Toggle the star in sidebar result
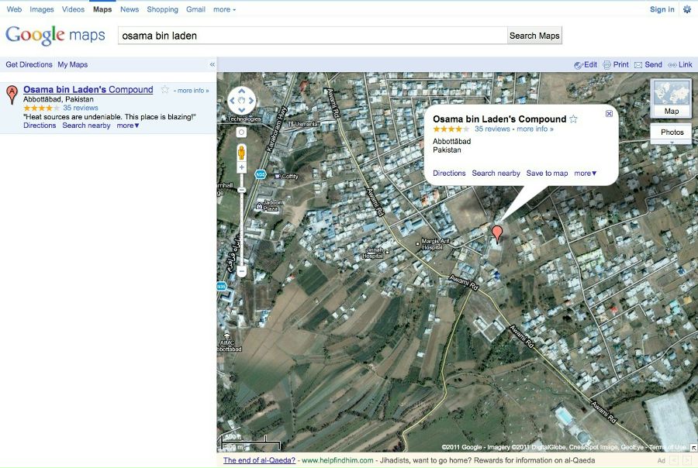This screenshot has width=698, height=468. tap(165, 90)
